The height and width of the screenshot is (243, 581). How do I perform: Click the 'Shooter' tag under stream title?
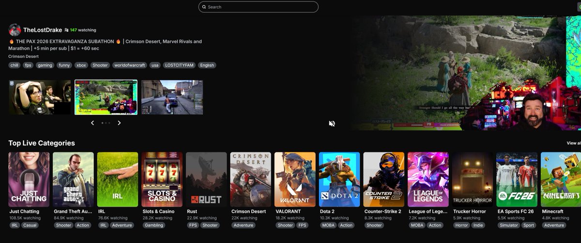pyautogui.click(x=100, y=65)
